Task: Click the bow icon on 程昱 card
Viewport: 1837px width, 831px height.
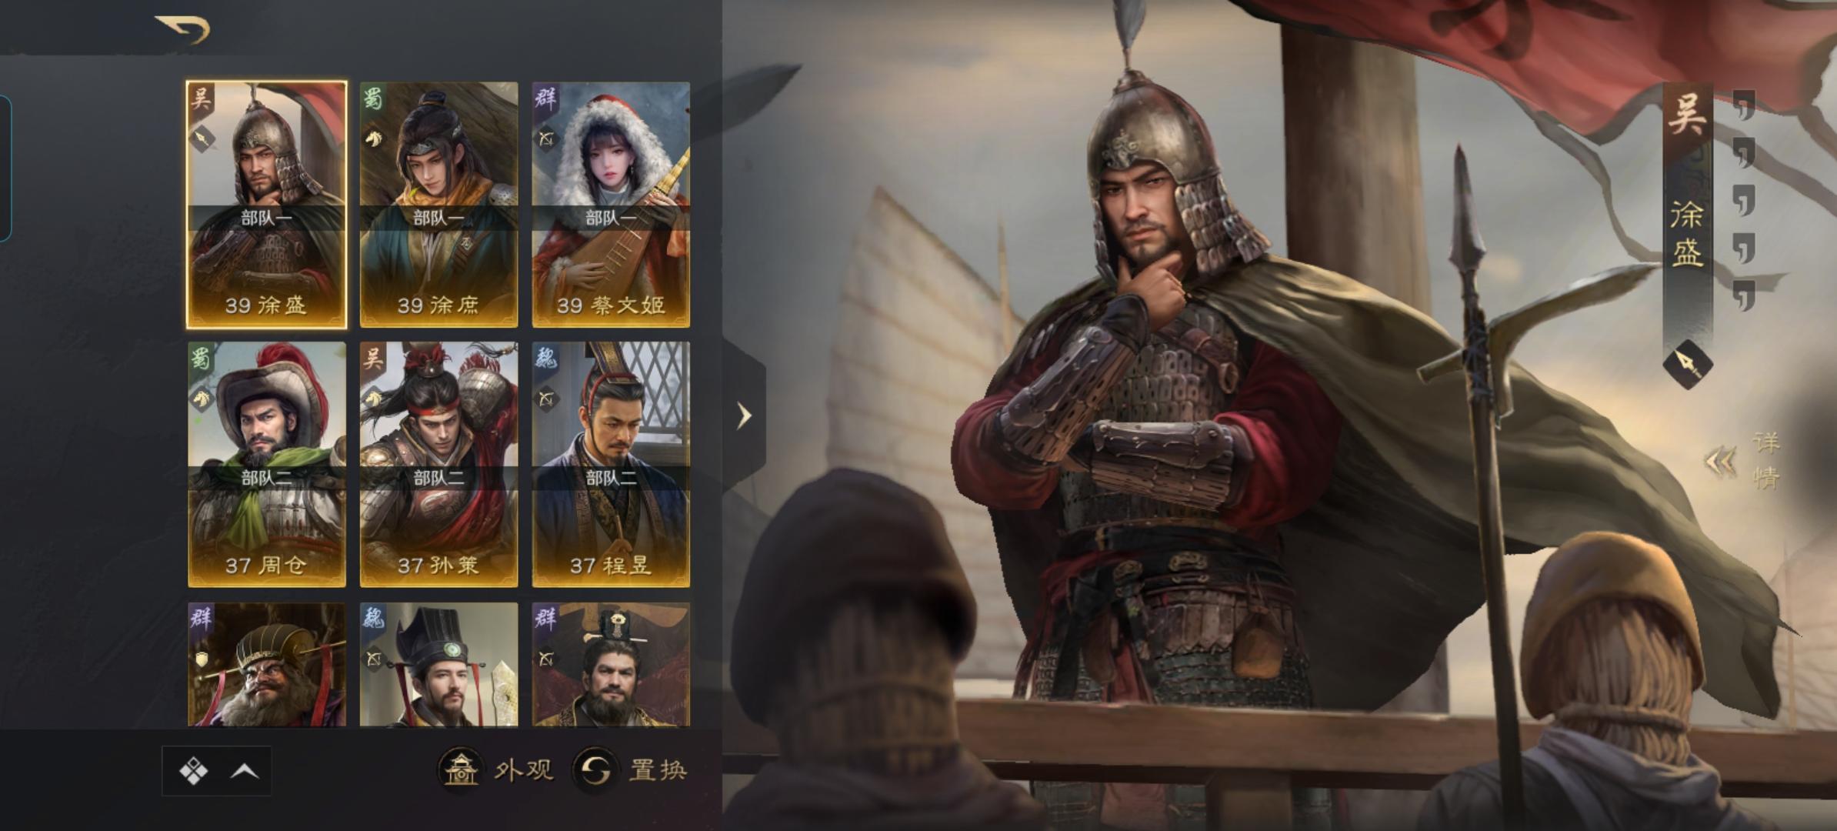Action: pyautogui.click(x=547, y=399)
